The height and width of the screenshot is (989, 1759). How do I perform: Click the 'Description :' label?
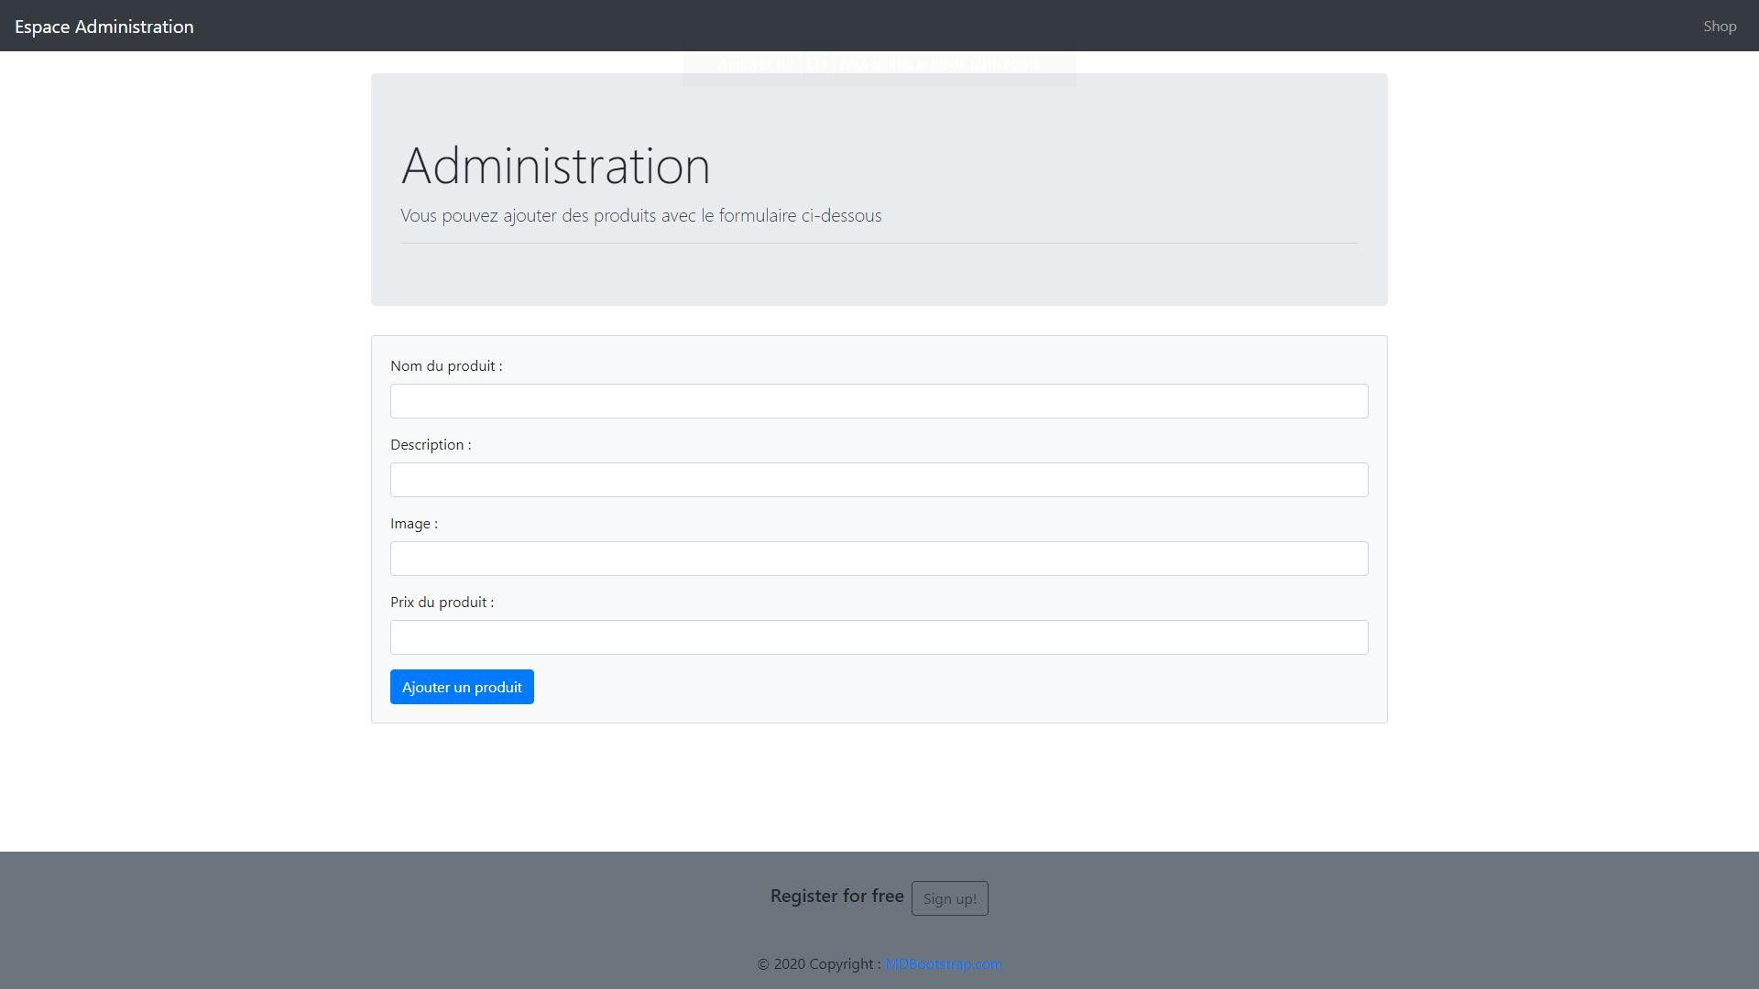[431, 445]
